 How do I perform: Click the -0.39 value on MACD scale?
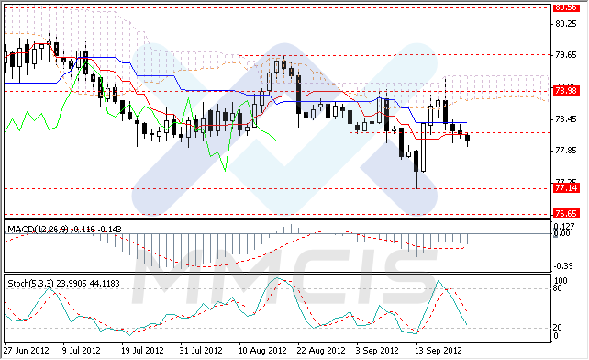563,266
